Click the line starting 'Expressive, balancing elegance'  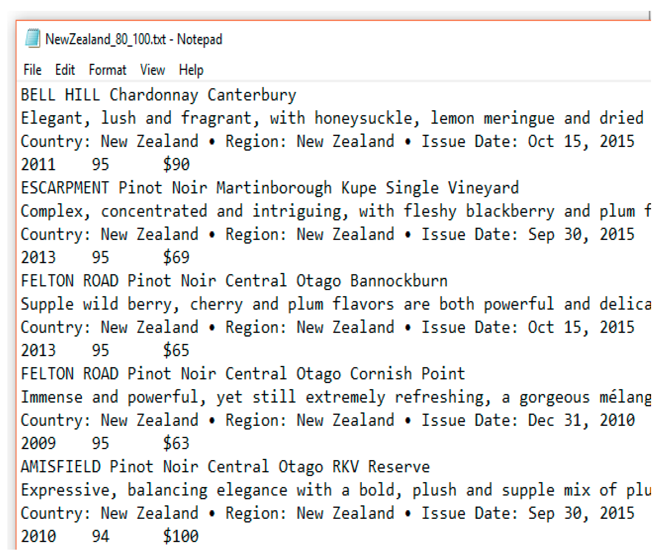[x=336, y=490]
